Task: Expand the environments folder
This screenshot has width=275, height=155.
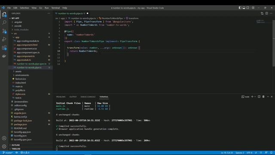Action: click(x=22, y=75)
